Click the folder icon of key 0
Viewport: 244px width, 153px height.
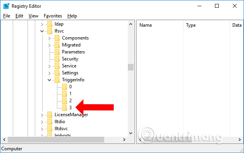tap(64, 87)
